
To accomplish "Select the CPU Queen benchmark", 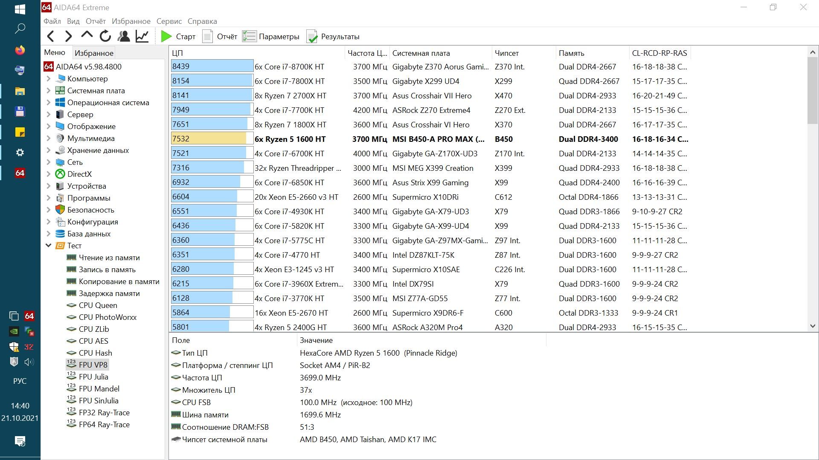I will (98, 305).
